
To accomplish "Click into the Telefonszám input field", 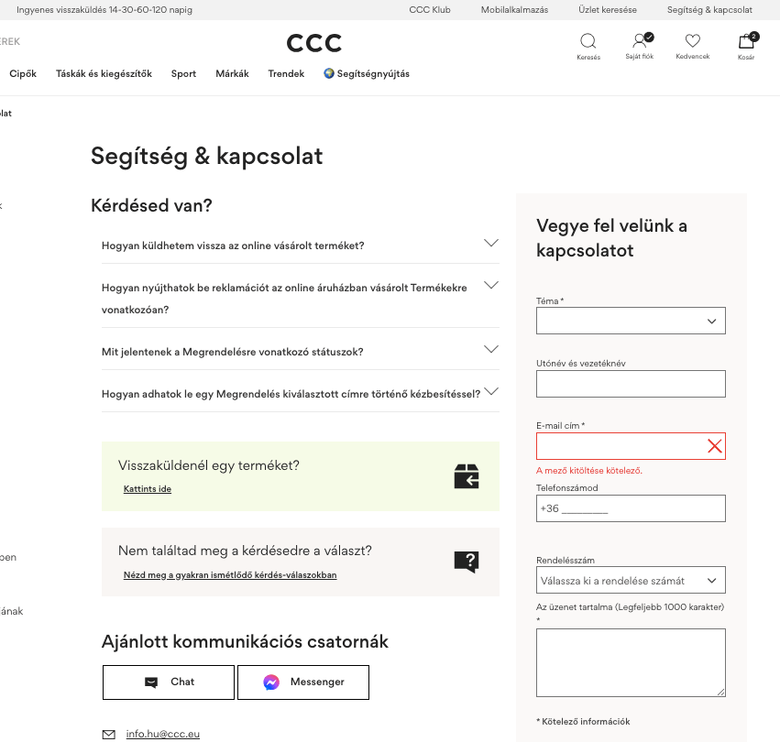I will (631, 508).
